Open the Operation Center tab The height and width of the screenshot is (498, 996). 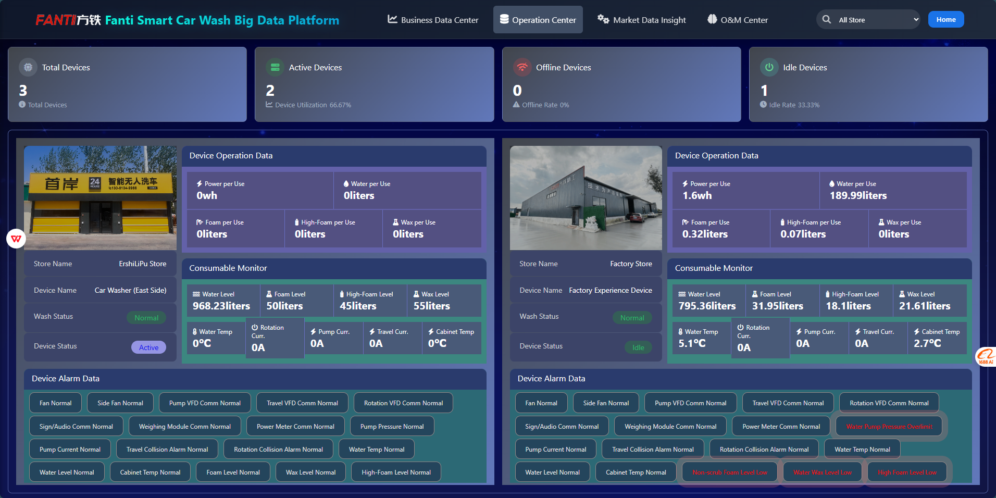(538, 20)
